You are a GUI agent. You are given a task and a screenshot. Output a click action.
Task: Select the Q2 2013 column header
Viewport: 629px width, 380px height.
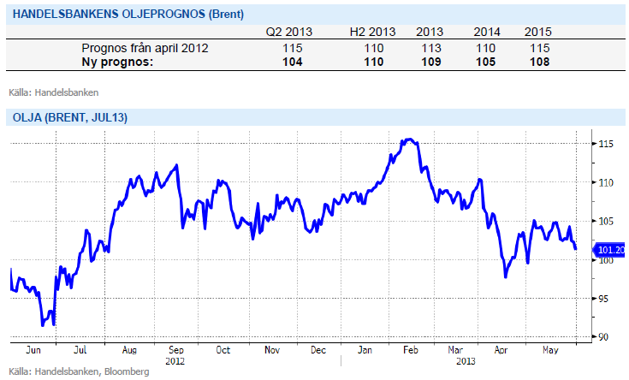coord(291,33)
